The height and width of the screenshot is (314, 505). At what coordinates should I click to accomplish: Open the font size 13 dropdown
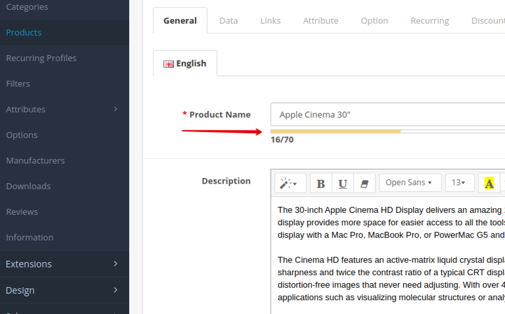(459, 183)
